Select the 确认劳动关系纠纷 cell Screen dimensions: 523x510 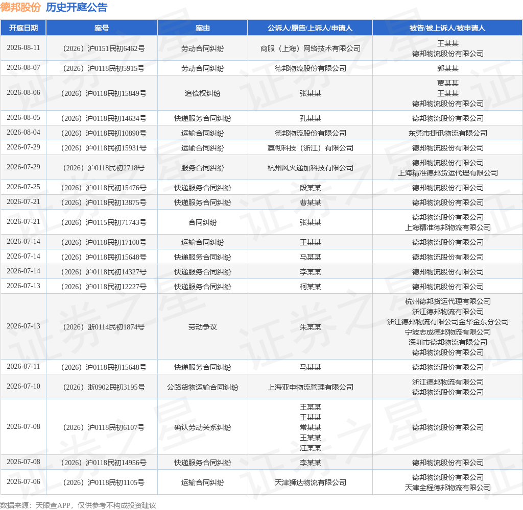point(202,427)
